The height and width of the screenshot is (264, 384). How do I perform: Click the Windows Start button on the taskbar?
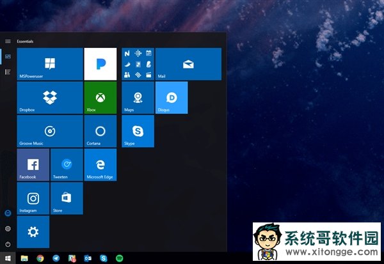click(8, 258)
